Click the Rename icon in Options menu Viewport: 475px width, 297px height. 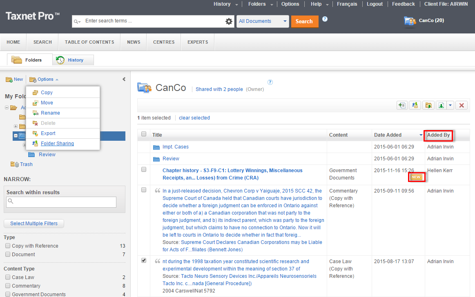pos(36,113)
